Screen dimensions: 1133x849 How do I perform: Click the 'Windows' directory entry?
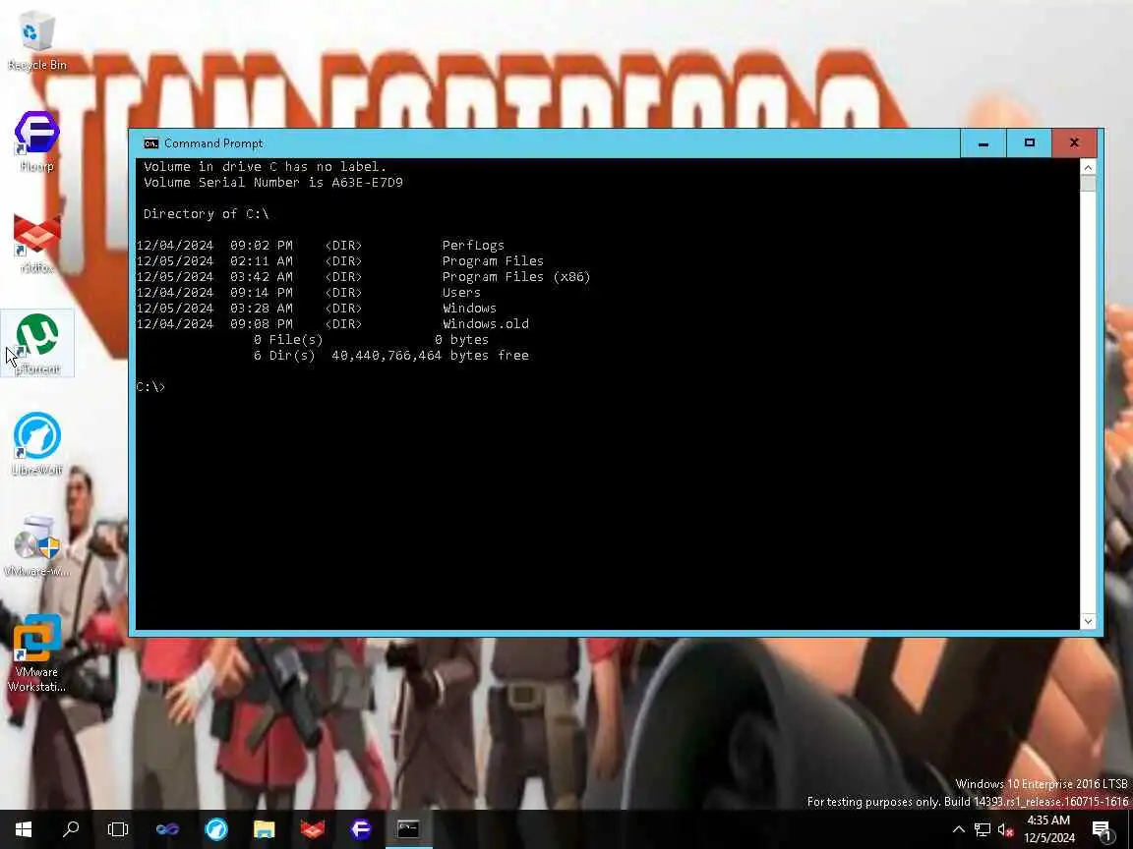click(x=469, y=309)
